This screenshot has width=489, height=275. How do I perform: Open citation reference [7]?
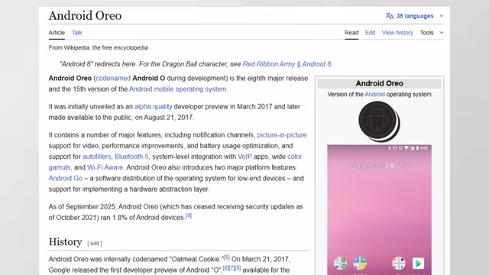point(232,268)
